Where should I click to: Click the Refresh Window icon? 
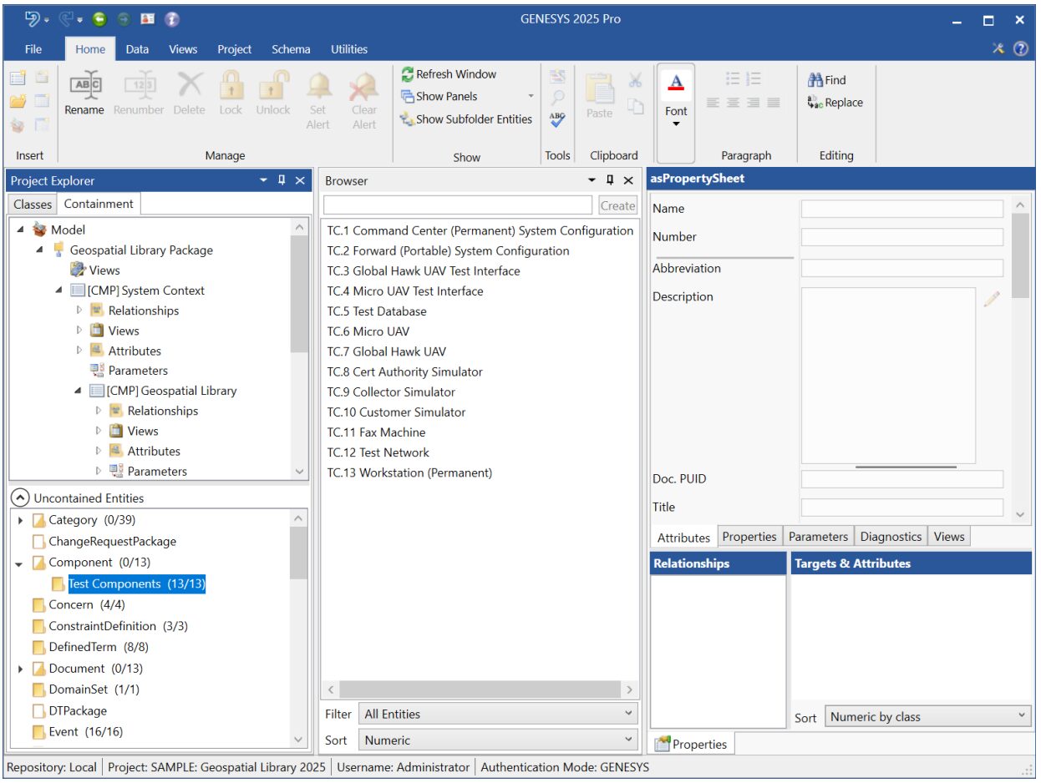(x=408, y=74)
